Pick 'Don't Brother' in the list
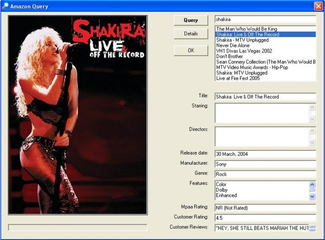Image resolution: width=325 pixels, height=240 pixels. pyautogui.click(x=230, y=57)
